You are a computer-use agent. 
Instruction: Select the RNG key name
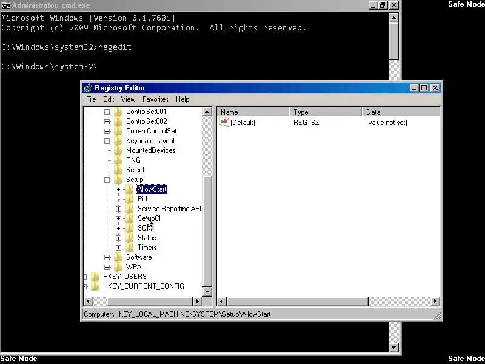[133, 160]
